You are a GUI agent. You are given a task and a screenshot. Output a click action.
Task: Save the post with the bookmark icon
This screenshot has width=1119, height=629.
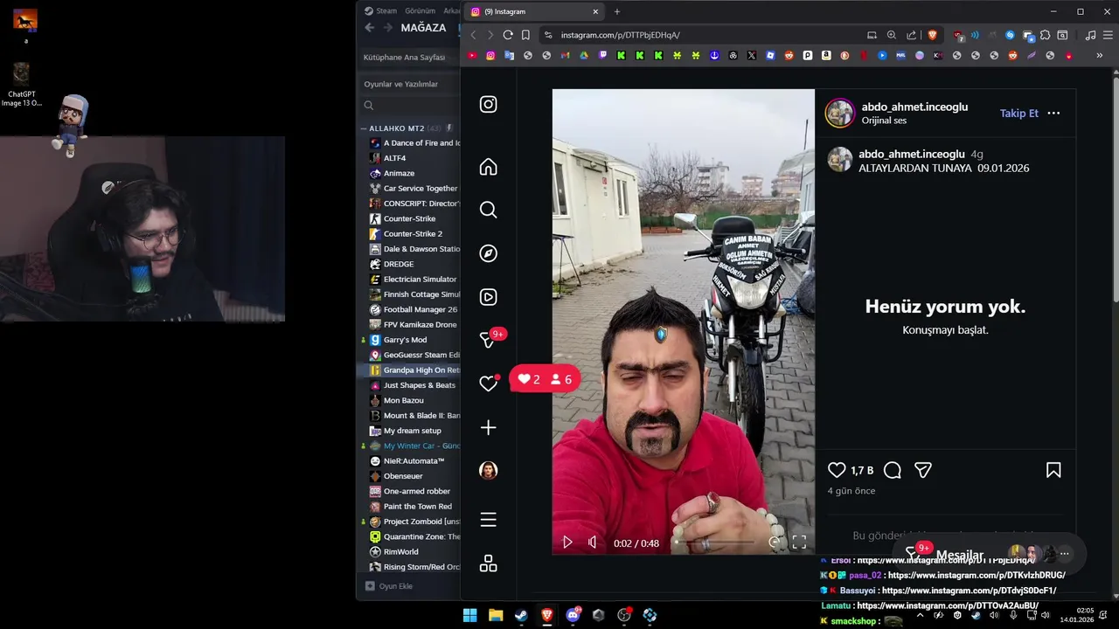[1053, 470]
